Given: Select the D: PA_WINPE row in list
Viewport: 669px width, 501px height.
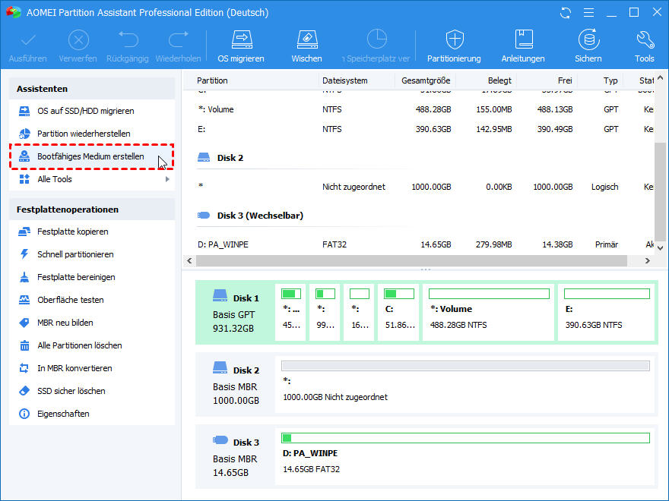Looking at the screenshot, I should (222, 244).
